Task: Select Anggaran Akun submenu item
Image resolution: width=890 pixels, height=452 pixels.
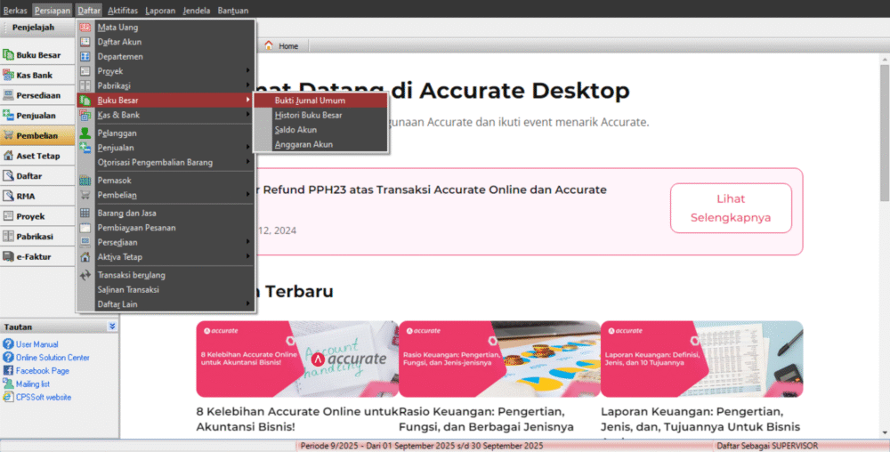Action: click(321, 145)
